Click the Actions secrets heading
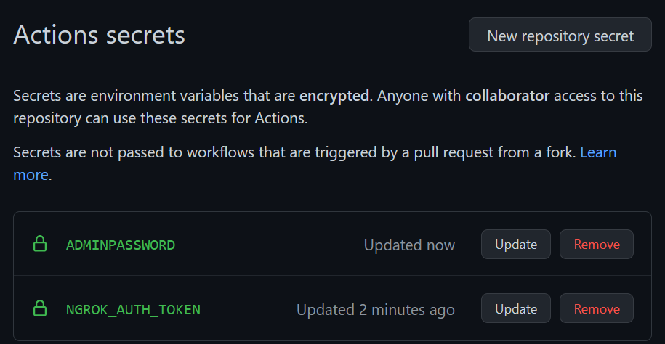665x344 pixels. (99, 35)
